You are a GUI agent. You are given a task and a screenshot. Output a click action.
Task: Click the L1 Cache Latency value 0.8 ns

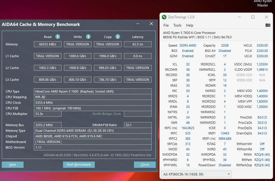(x=138, y=56)
